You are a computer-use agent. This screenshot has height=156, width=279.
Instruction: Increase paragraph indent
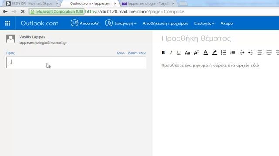(251, 52)
